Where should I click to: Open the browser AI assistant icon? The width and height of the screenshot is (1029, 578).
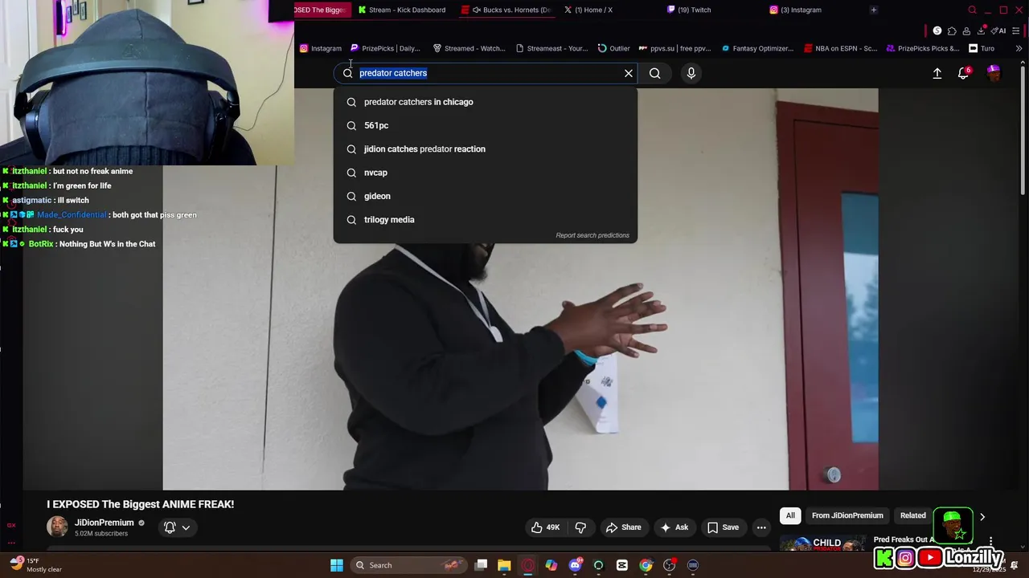tap(999, 31)
